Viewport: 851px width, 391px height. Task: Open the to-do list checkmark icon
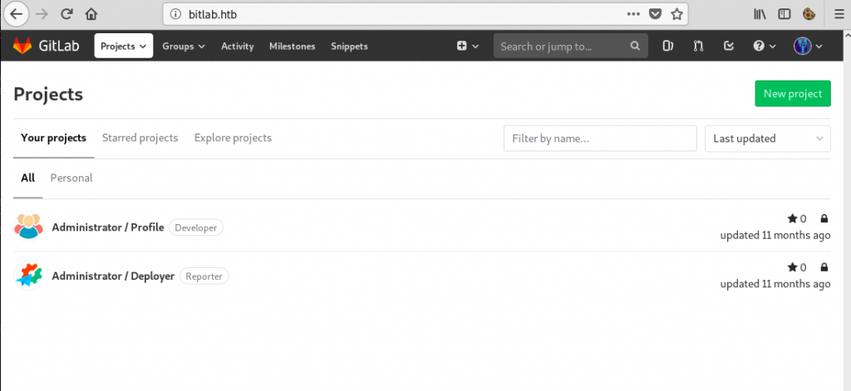(729, 46)
